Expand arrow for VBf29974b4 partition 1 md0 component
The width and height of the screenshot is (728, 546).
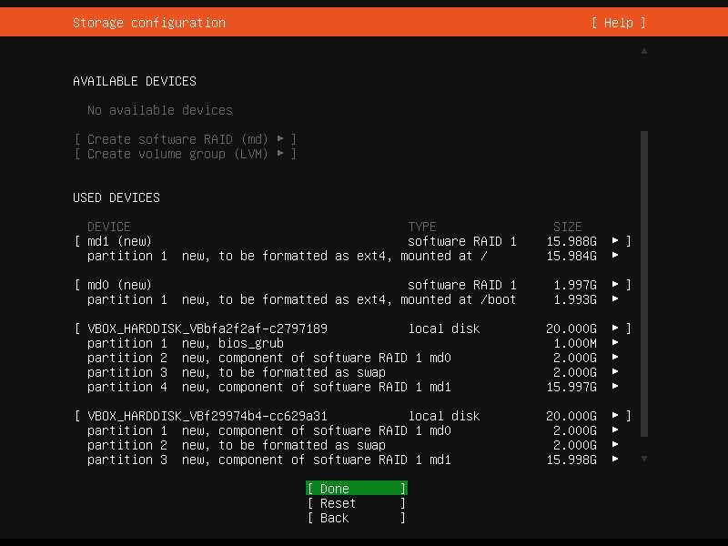point(615,430)
